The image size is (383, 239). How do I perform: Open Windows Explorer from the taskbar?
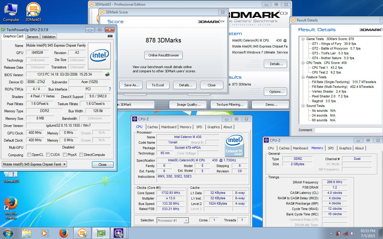(27, 233)
